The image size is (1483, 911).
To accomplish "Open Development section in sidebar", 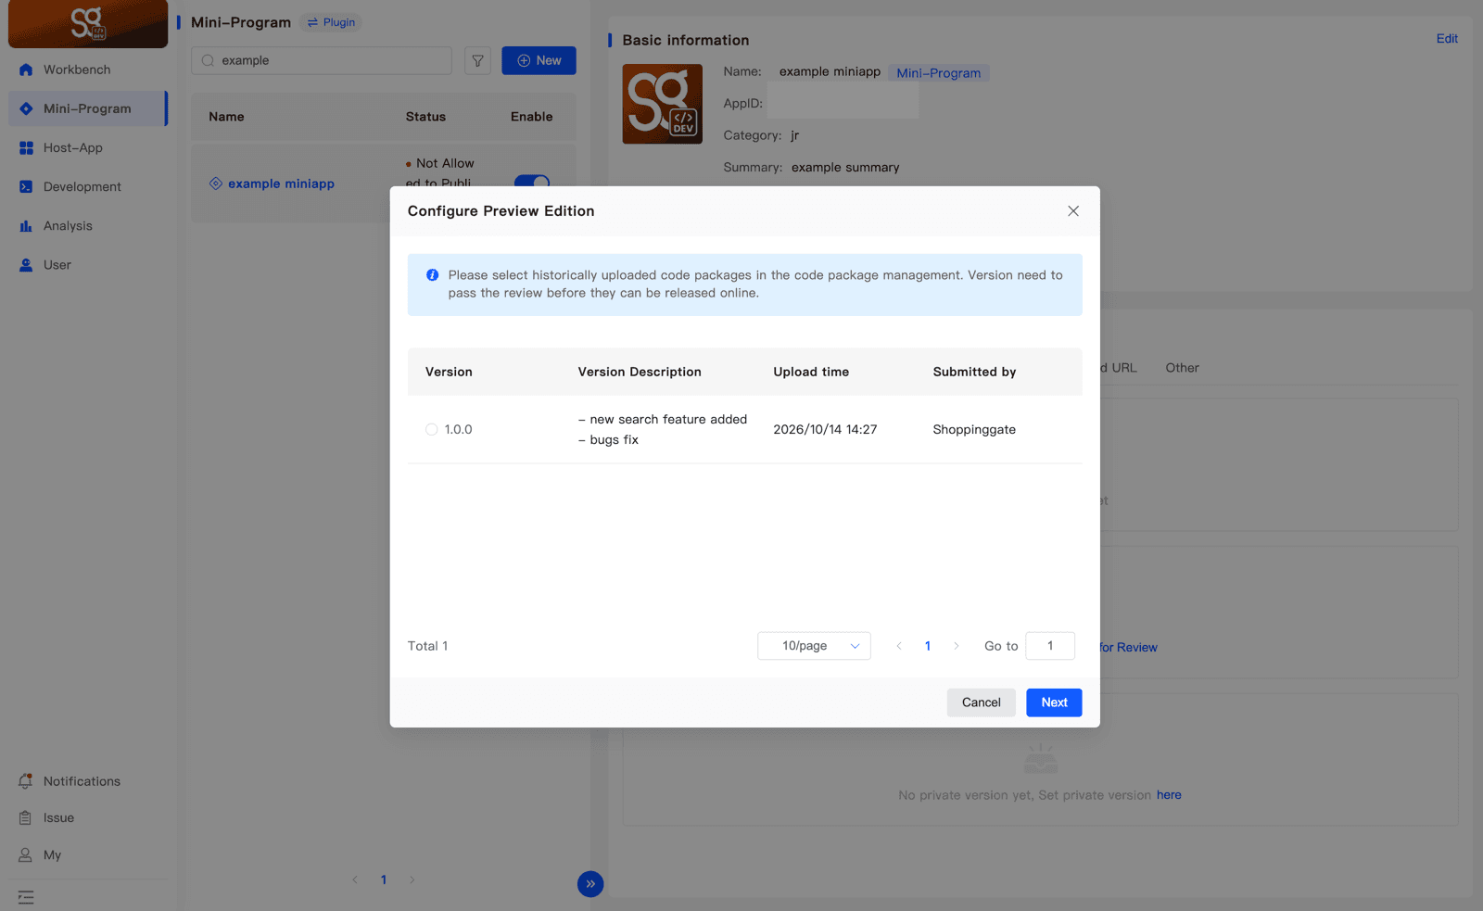I will tap(88, 186).
